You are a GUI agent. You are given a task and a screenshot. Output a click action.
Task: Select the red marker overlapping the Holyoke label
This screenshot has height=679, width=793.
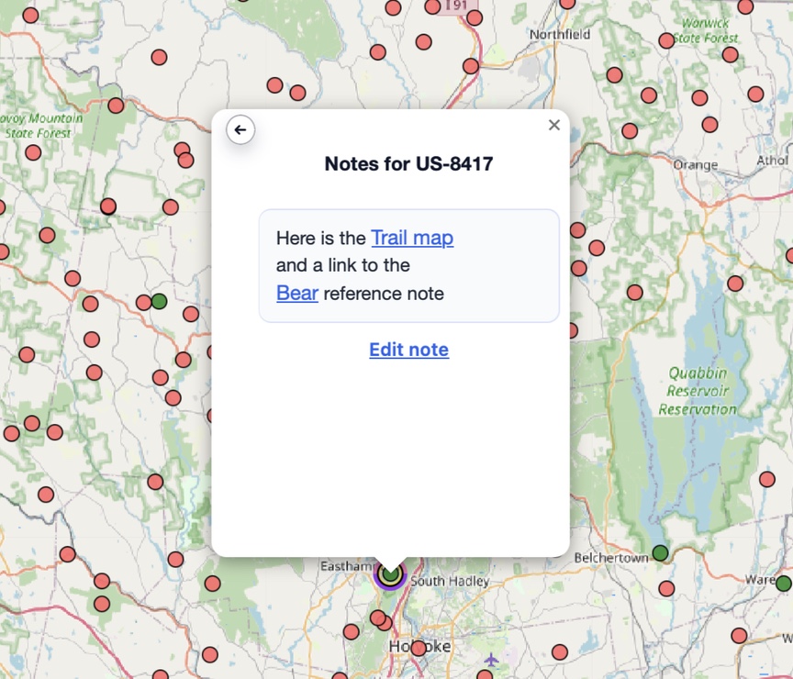419,648
